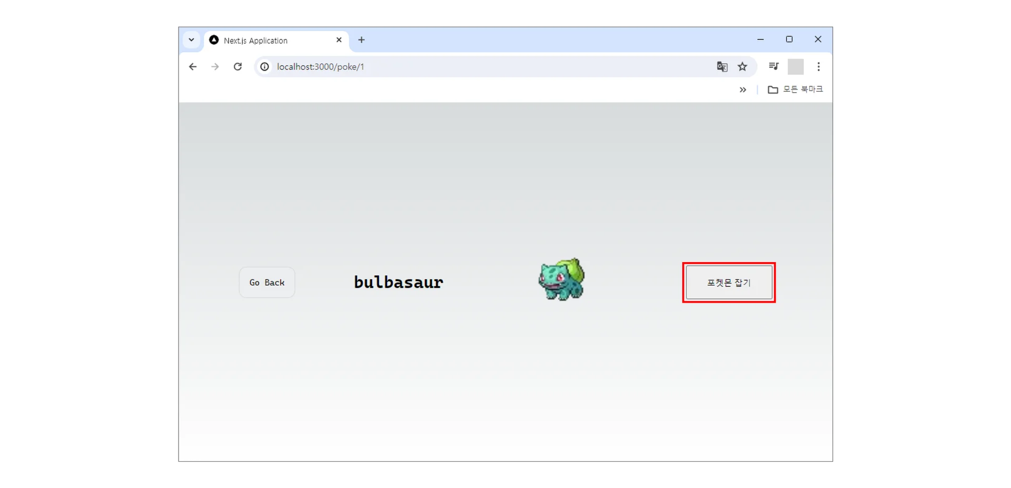Minimize the browser window
This screenshot has height=488, width=1011.
[760, 39]
